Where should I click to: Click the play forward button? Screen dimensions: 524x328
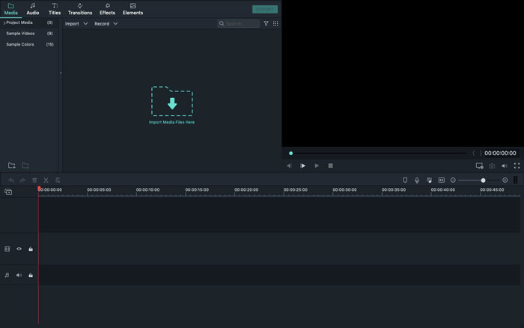pos(317,165)
